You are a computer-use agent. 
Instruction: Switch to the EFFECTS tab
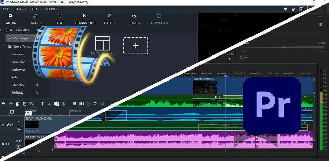coord(110,19)
